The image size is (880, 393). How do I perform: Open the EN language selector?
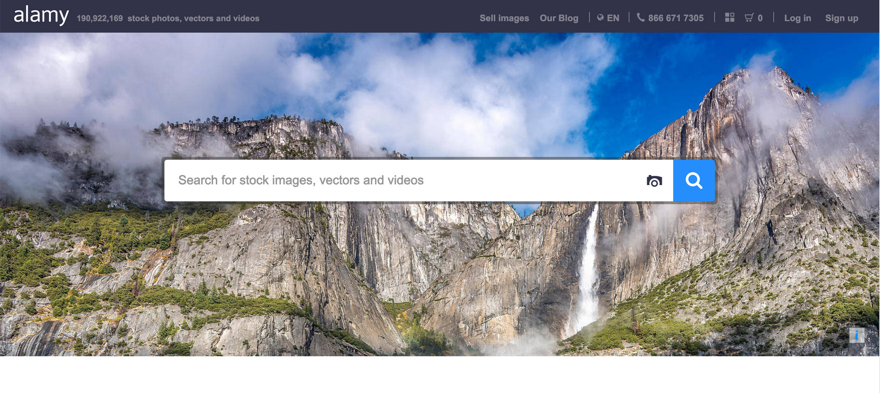point(608,18)
